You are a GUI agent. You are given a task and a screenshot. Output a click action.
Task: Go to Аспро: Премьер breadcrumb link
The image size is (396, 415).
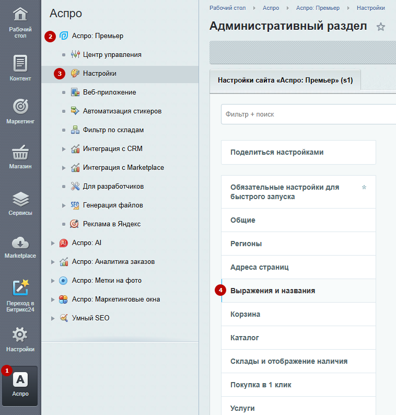(x=318, y=8)
